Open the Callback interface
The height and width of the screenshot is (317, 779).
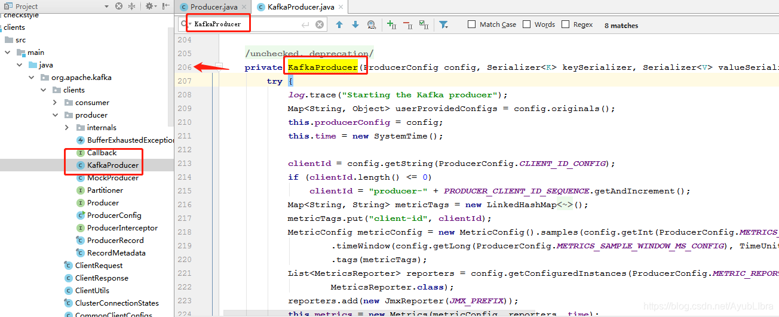102,153
